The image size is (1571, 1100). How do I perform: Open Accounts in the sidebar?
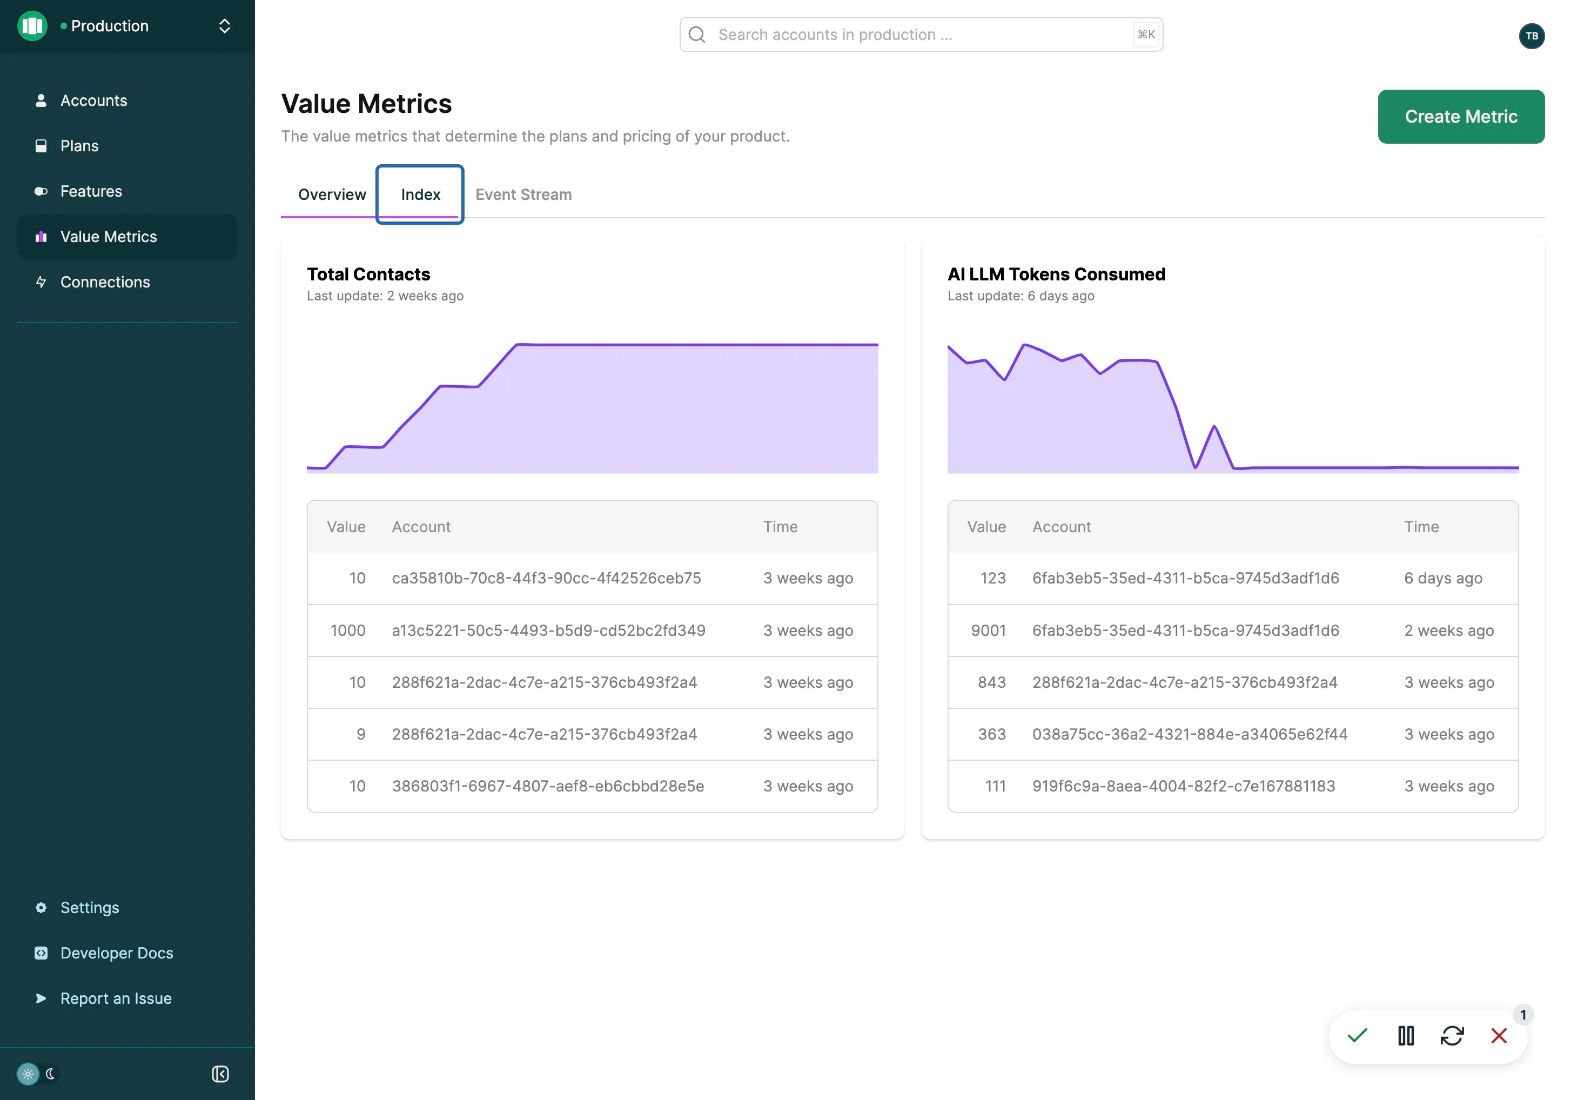point(127,100)
